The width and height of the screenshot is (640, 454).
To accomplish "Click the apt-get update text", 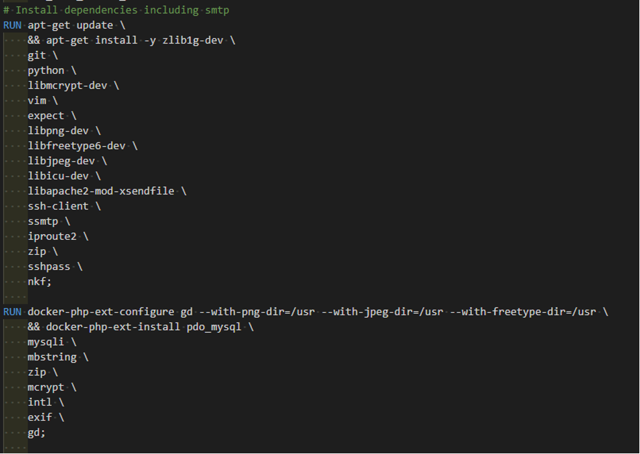I will 70,25.
